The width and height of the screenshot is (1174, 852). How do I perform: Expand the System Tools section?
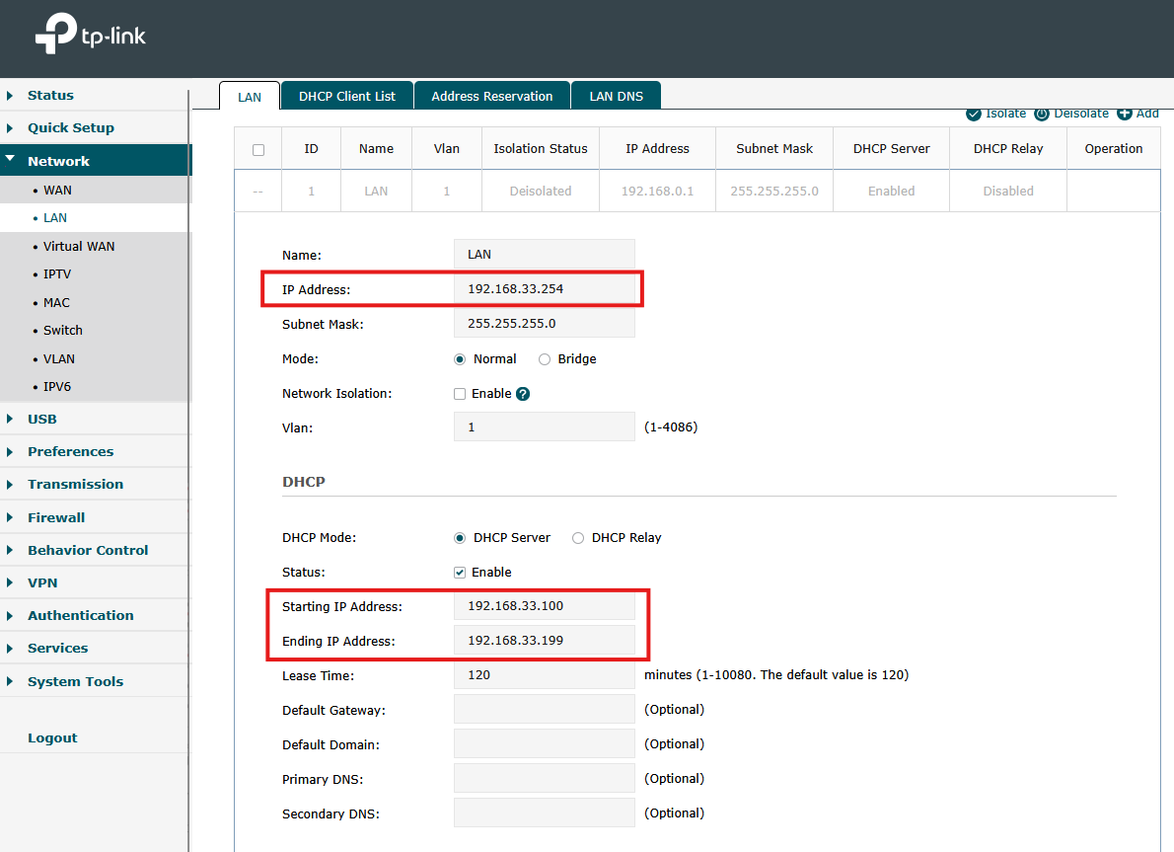pos(76,680)
